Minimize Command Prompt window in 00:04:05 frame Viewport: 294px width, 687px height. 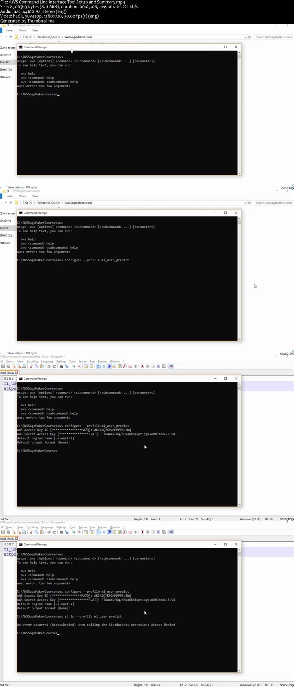[x=215, y=544]
